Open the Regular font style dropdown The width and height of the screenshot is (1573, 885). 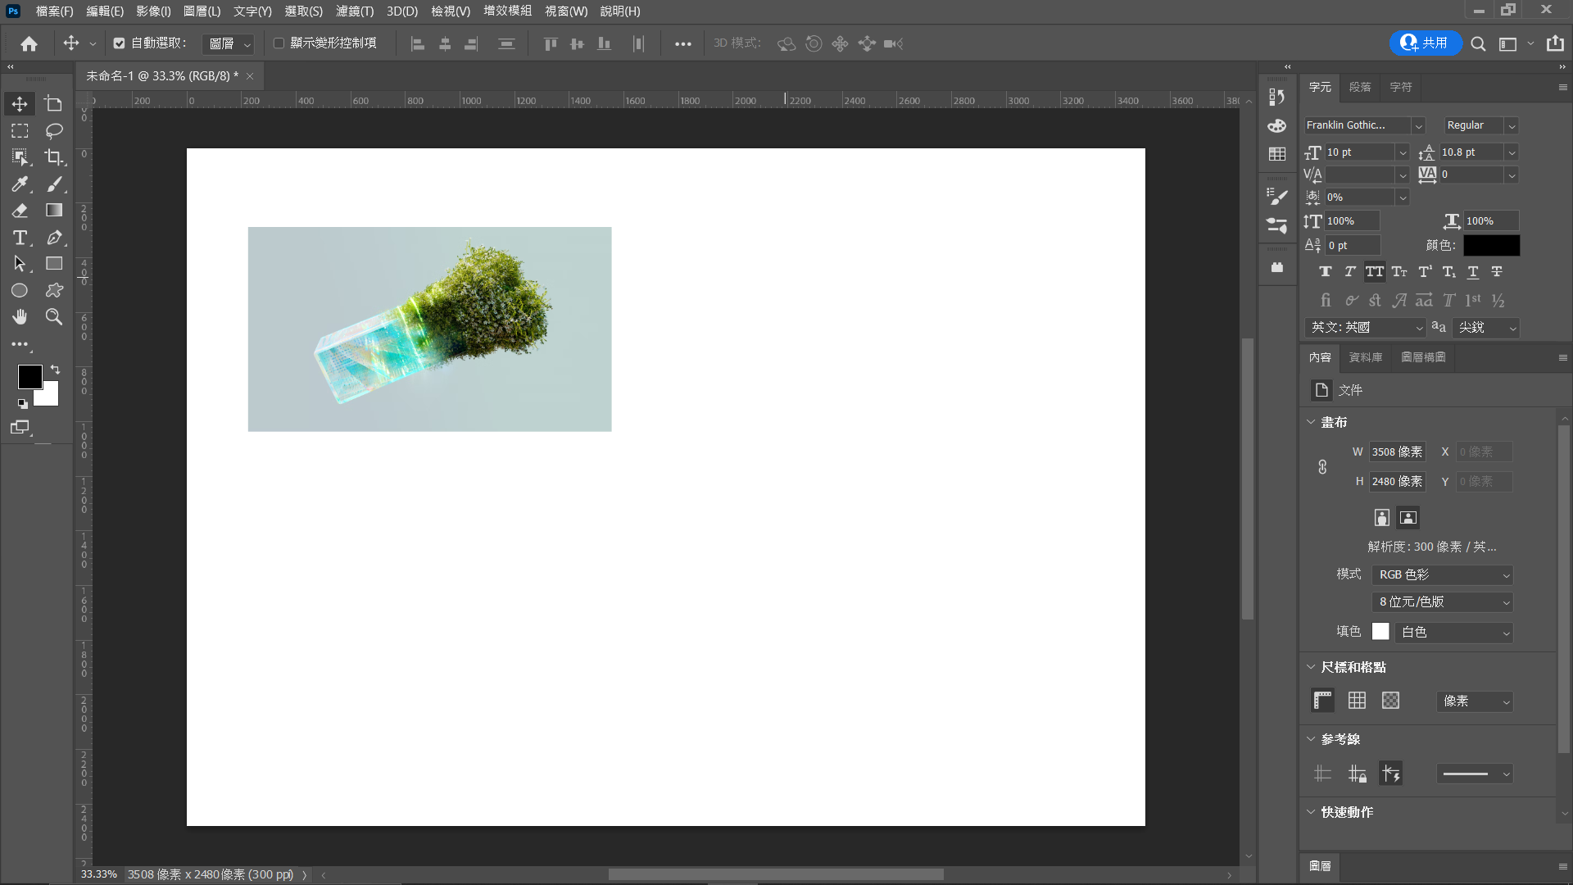(1512, 126)
